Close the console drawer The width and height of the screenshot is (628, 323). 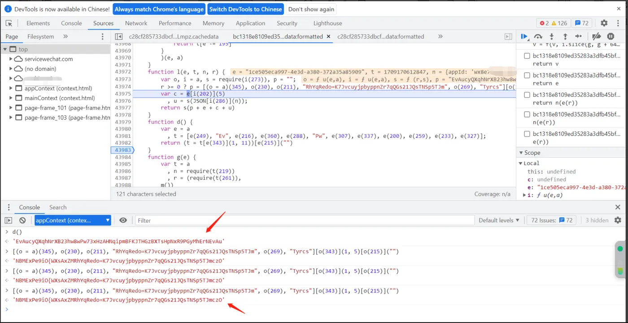tap(618, 207)
